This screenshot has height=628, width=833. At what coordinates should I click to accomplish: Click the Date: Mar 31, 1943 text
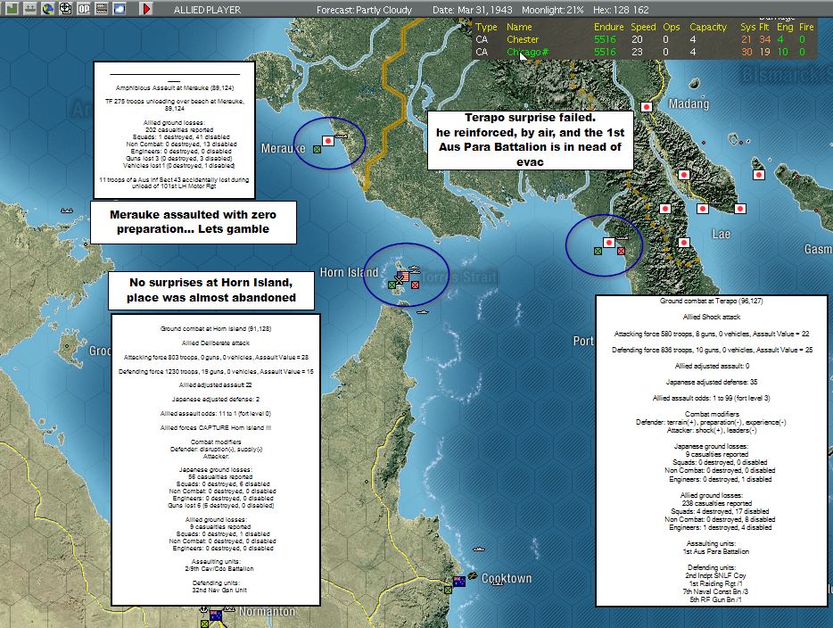point(473,10)
